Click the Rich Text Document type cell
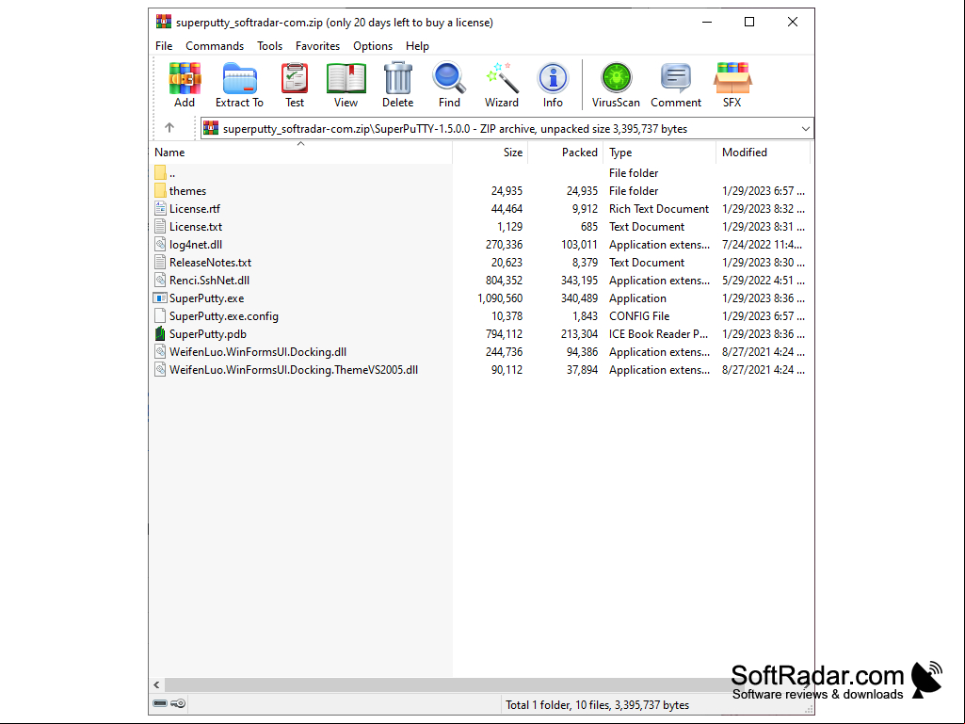The width and height of the screenshot is (965, 724). click(x=658, y=209)
